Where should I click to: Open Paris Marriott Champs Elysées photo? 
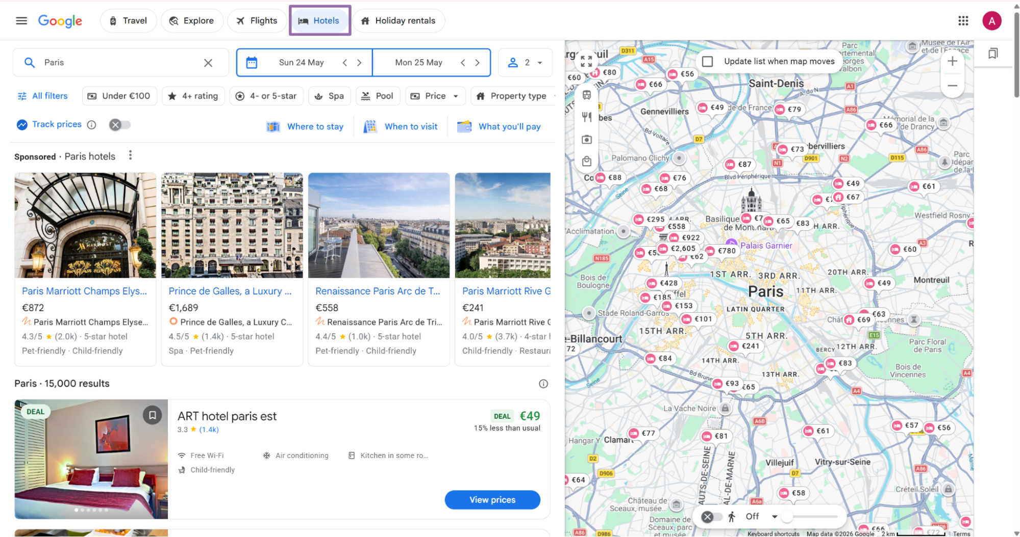85,225
